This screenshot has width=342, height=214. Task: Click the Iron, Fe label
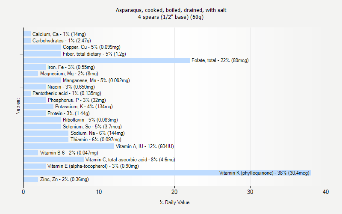(71, 67)
